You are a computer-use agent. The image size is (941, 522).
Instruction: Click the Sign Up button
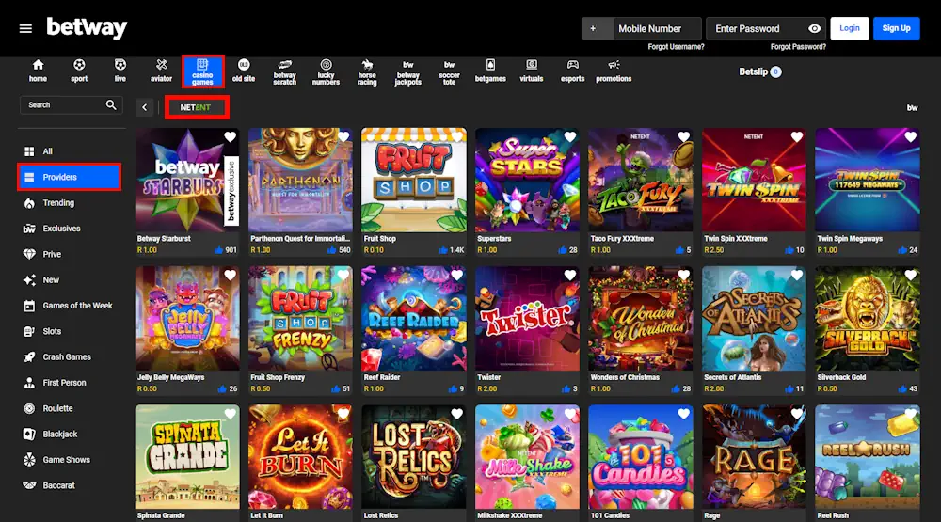[896, 28]
